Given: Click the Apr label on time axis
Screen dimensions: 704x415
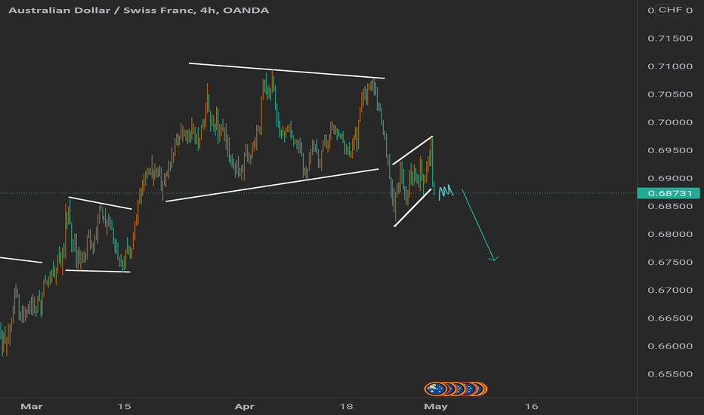Looking at the screenshot, I should [245, 407].
